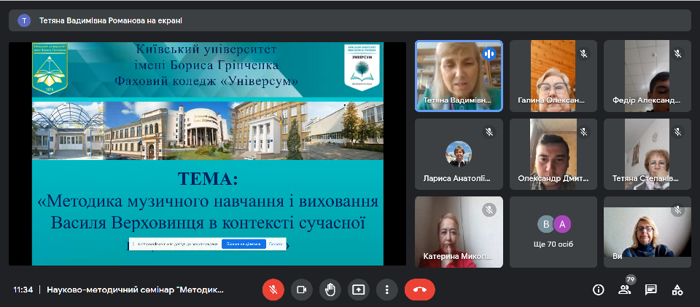Raise your hand in the meeting
This screenshot has height=307, width=700.
point(330,290)
